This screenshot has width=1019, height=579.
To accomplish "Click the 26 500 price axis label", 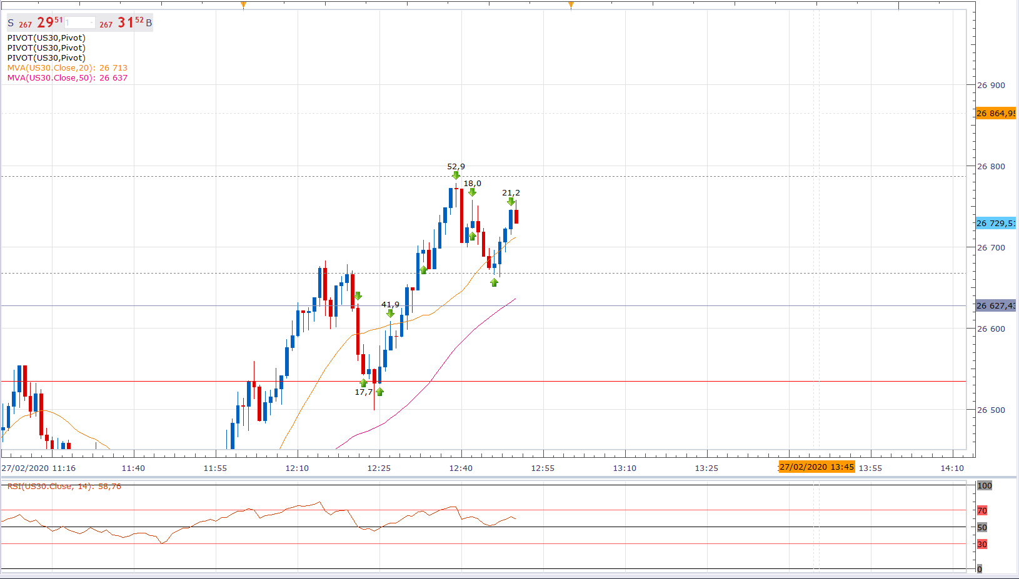I will (991, 410).
